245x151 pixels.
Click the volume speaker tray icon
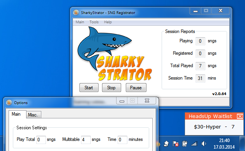pos(204,144)
